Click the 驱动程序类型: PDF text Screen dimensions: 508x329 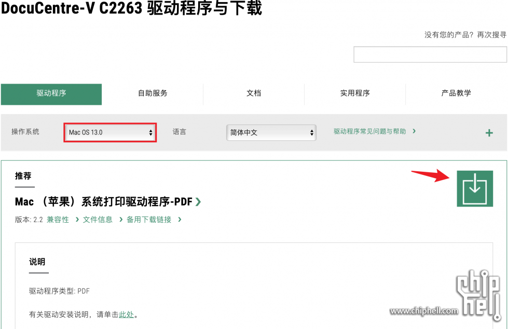point(59,291)
